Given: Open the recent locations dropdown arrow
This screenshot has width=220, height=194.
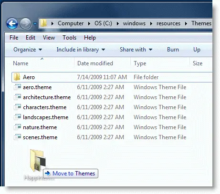Looking at the screenshot, I should click(35, 24).
